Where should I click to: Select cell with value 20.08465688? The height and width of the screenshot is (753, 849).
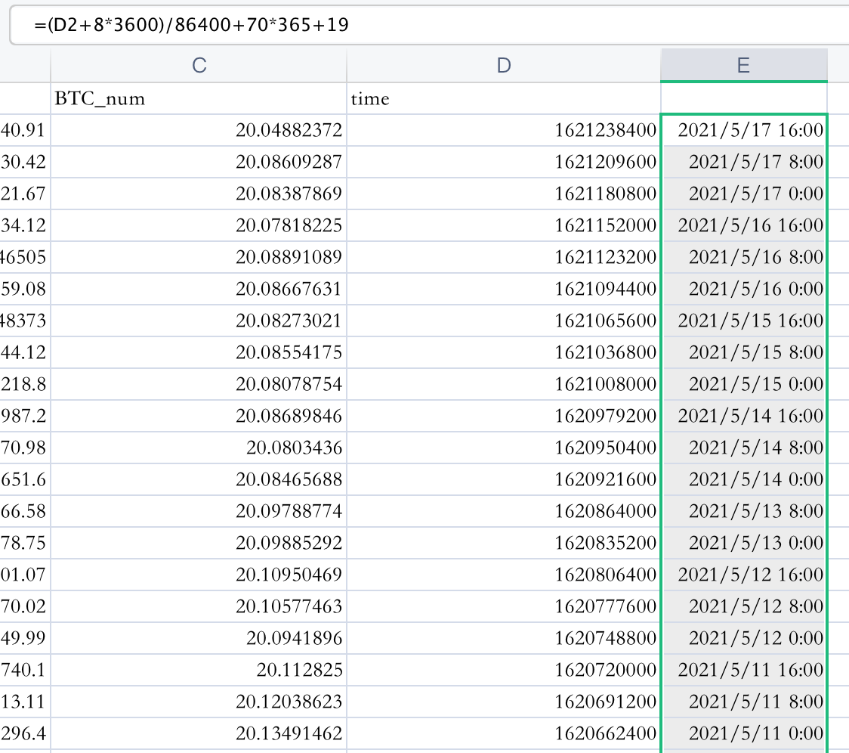tap(199, 479)
